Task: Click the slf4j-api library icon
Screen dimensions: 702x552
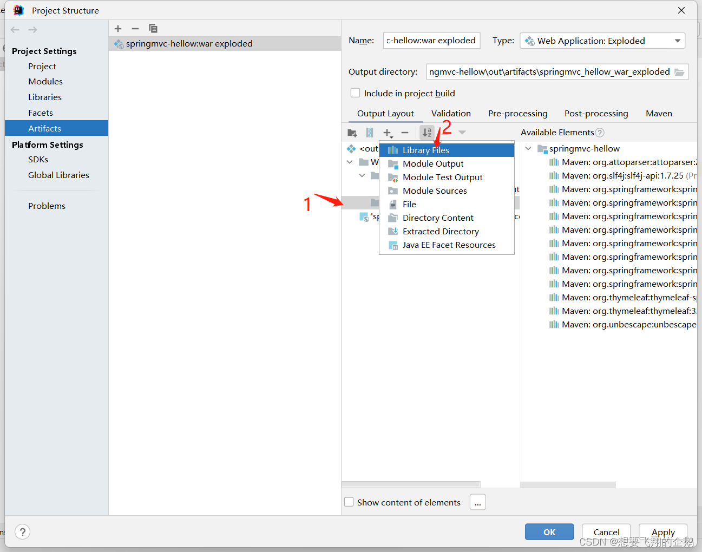Action: (554, 176)
